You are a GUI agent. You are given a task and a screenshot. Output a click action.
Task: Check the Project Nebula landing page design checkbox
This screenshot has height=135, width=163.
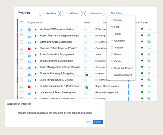tap(21, 36)
